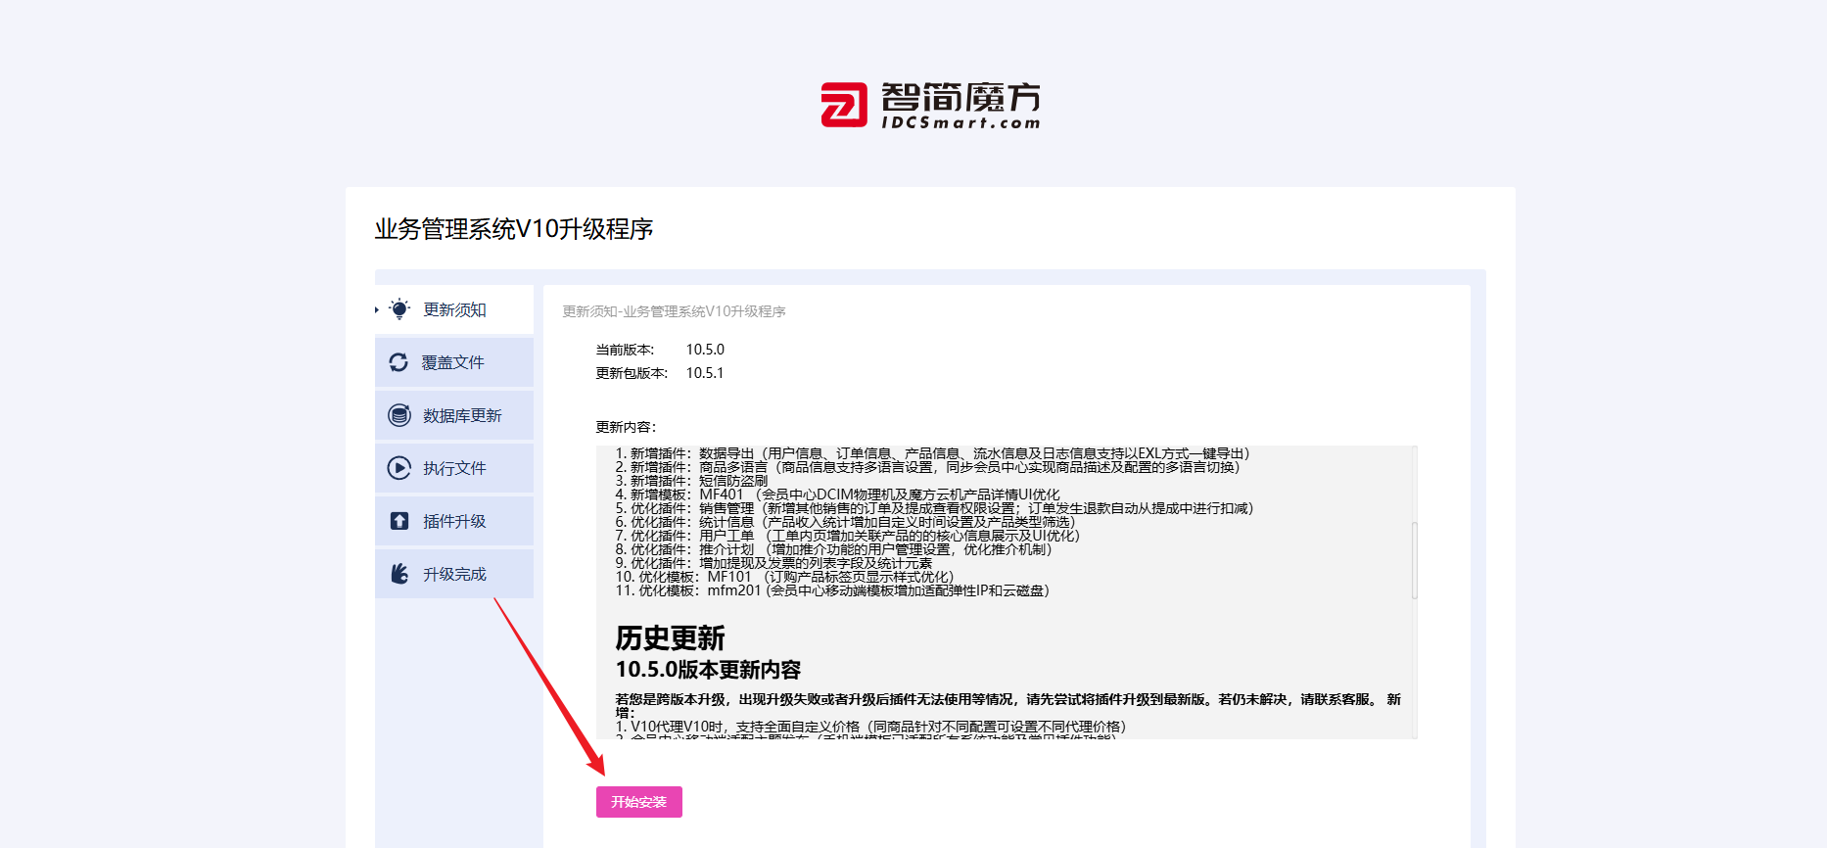Click changelog line 6 about 统计信息
The width and height of the screenshot is (1827, 848).
pyautogui.click(x=845, y=522)
